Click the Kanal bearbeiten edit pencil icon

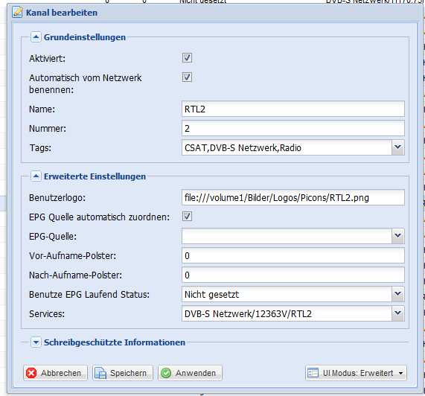click(18, 13)
